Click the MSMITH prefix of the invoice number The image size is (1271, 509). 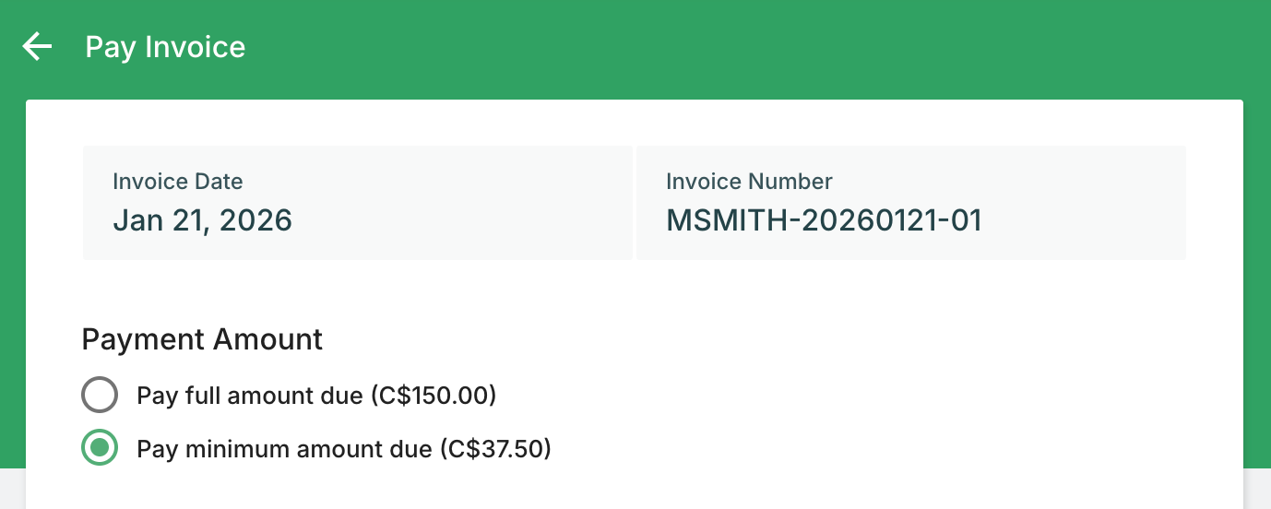[x=726, y=220]
